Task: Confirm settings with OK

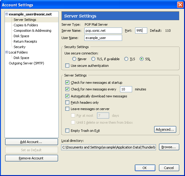Action: [x=145, y=168]
